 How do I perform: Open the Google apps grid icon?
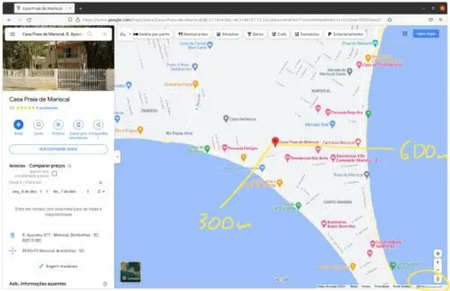click(x=405, y=34)
